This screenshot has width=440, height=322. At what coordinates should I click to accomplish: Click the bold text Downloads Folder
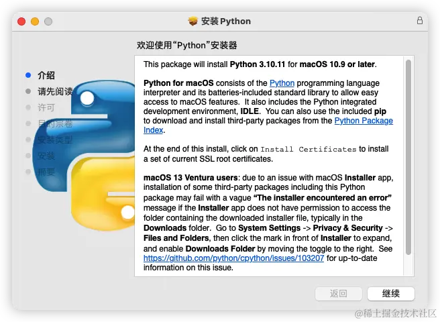coord(220,249)
